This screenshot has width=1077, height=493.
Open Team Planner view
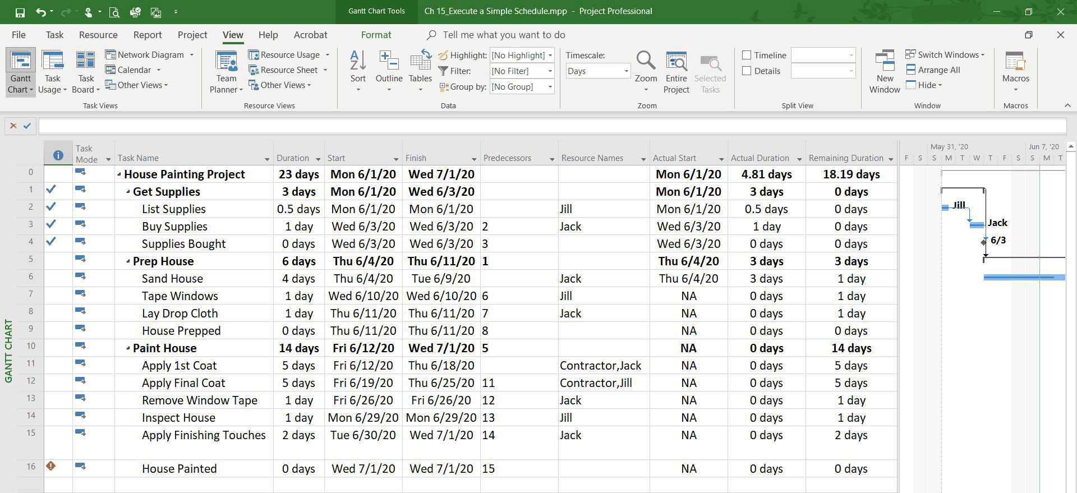click(226, 72)
